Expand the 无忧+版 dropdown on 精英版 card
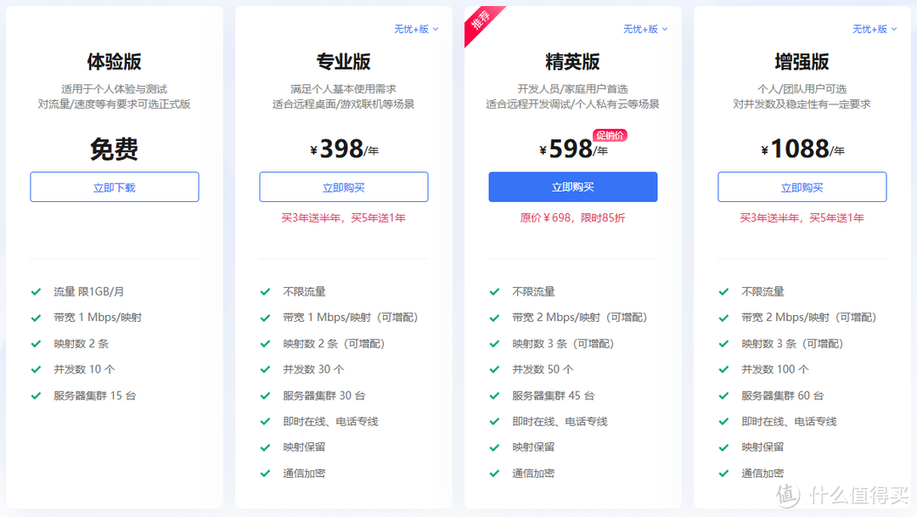 coord(645,29)
